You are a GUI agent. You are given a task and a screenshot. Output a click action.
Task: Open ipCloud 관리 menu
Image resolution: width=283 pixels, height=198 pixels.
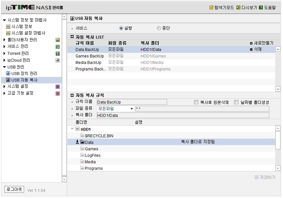click(19, 60)
